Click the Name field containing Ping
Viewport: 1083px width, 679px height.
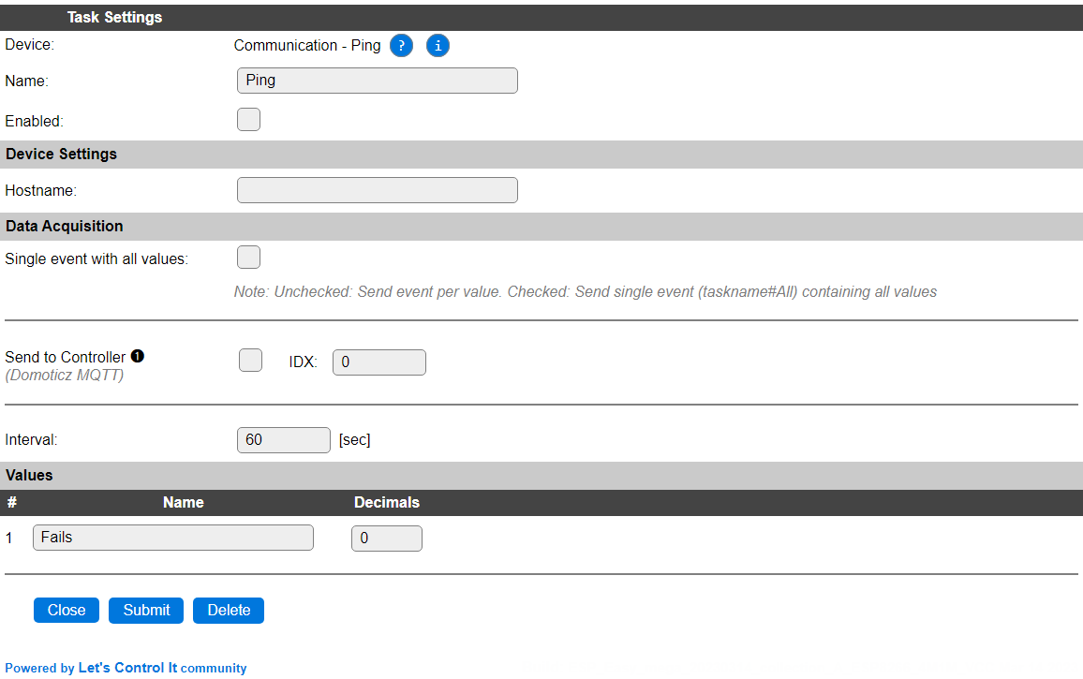(378, 81)
